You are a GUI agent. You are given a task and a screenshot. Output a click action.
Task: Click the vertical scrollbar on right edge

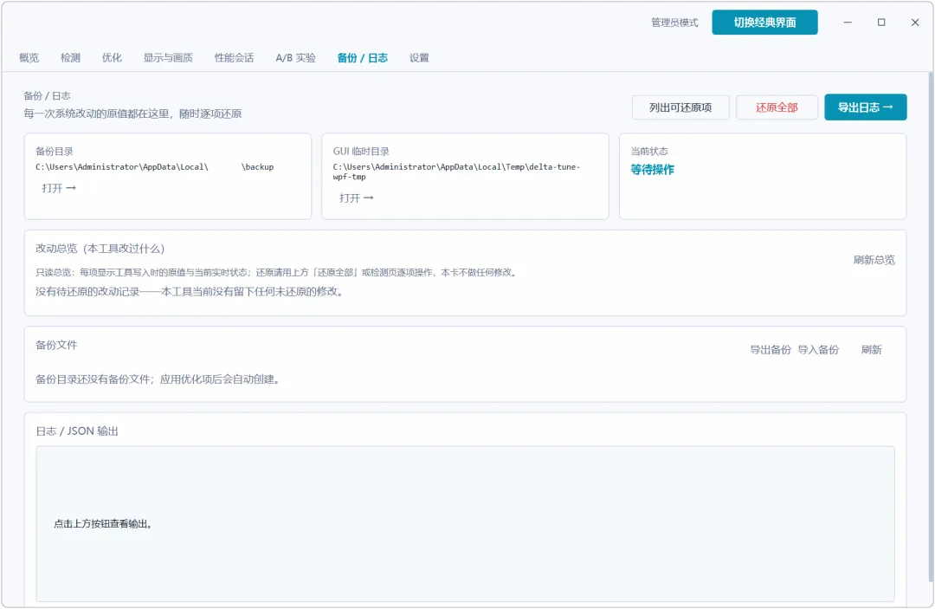point(931,327)
